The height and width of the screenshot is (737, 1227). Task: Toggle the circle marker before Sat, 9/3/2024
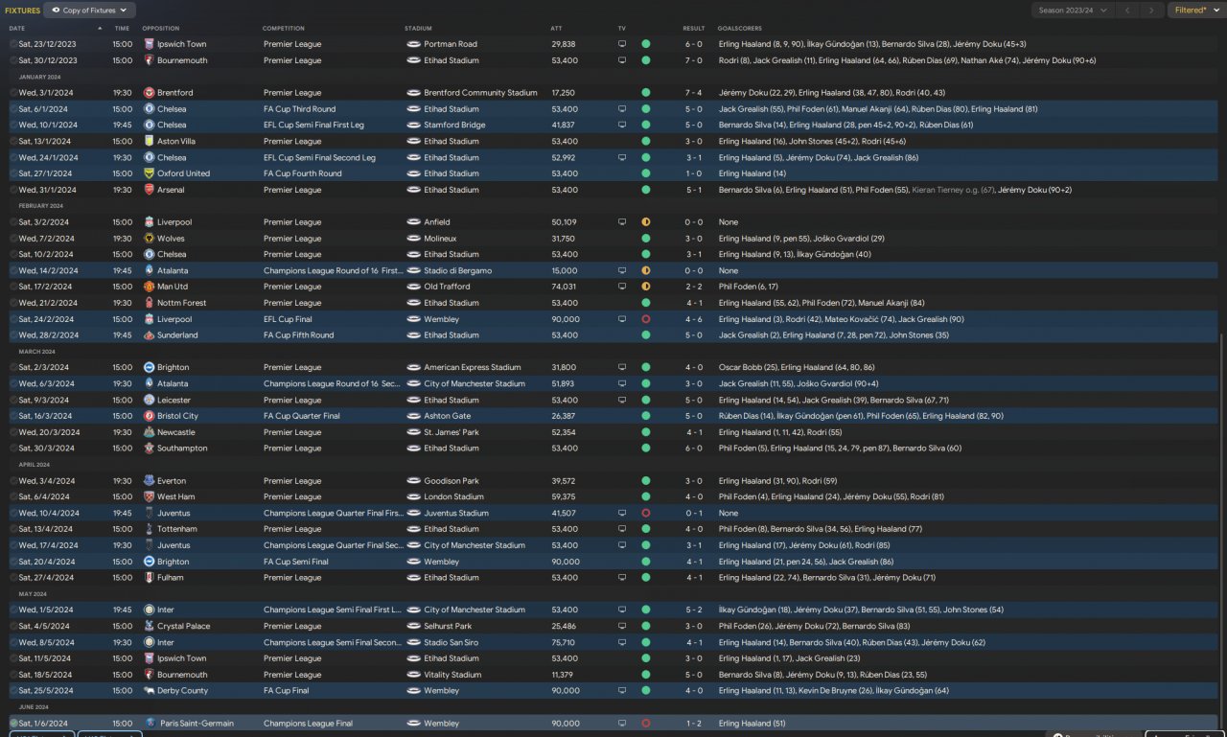coord(13,400)
